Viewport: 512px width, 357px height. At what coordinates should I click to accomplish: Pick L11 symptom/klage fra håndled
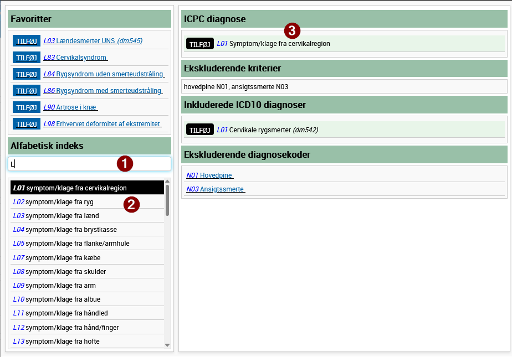tap(60, 313)
